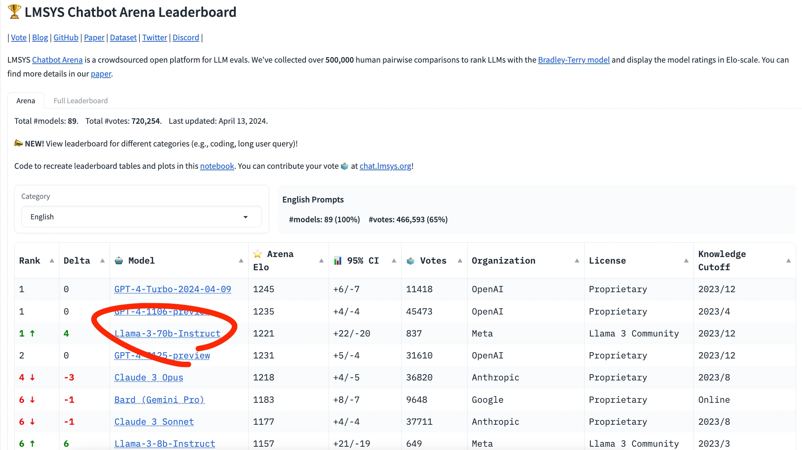Select knowledge cutoff cell Online
The width and height of the screenshot is (802, 450).
point(714,400)
